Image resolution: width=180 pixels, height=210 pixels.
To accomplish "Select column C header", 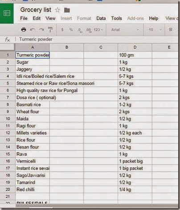I will [x=101, y=47].
